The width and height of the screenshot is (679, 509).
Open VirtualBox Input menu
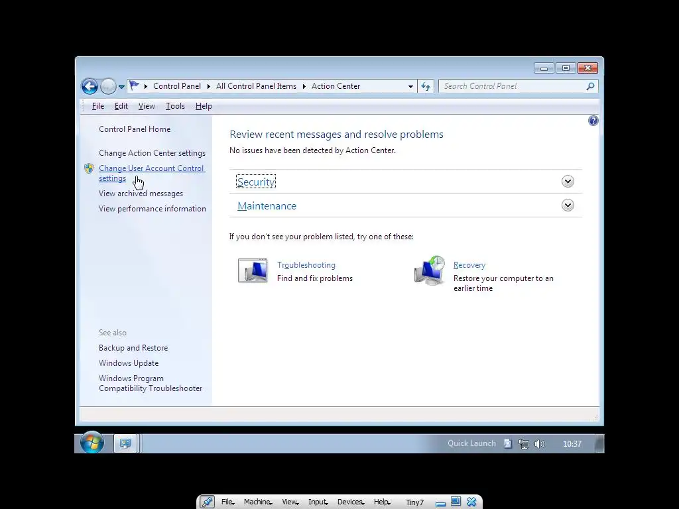point(318,502)
